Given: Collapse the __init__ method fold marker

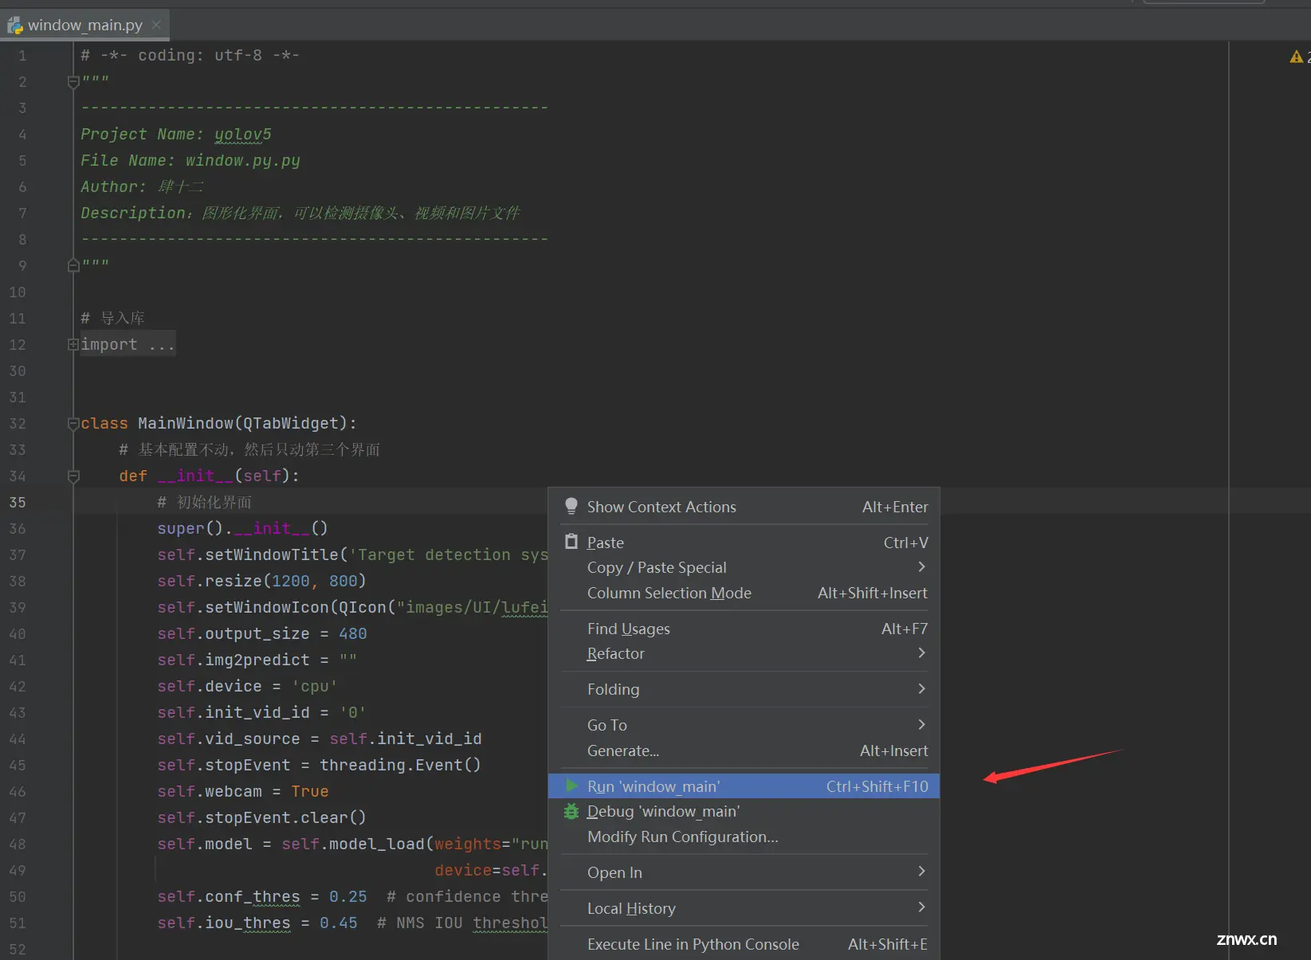Looking at the screenshot, I should (73, 476).
